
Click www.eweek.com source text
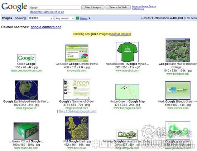[x=178, y=108]
